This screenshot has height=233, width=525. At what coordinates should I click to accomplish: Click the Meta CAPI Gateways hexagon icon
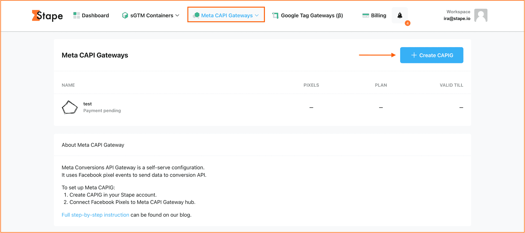pyautogui.click(x=196, y=15)
